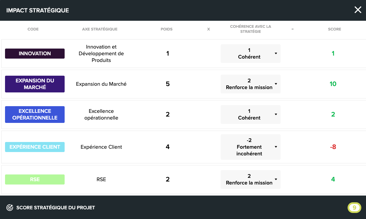Select the green RSE badge
366x219 pixels.
point(35,179)
